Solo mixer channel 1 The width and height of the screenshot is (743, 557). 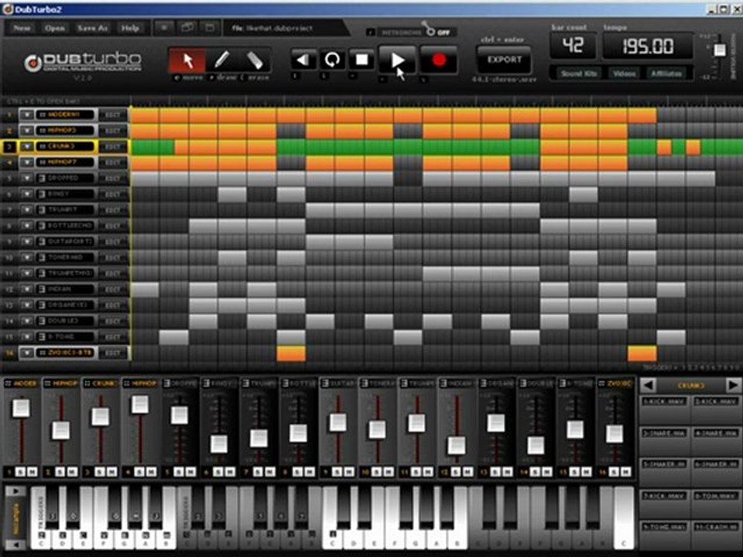point(20,472)
